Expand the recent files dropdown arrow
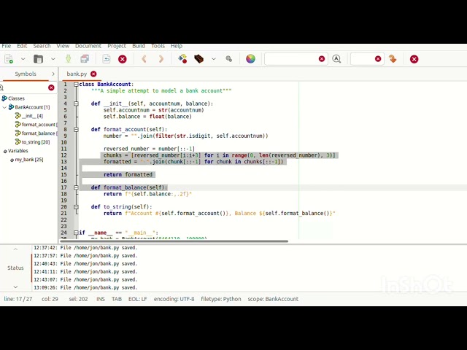 pyautogui.click(x=53, y=59)
